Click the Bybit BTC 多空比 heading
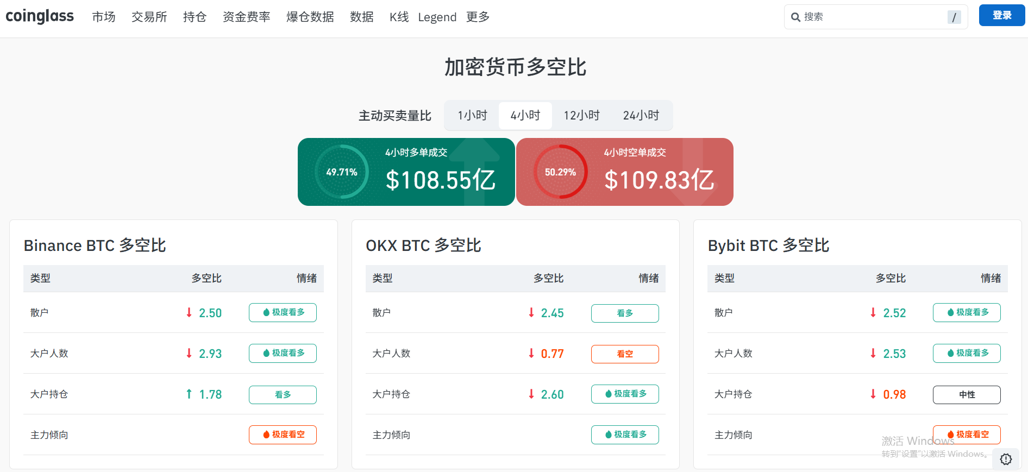The image size is (1028, 472). point(768,246)
